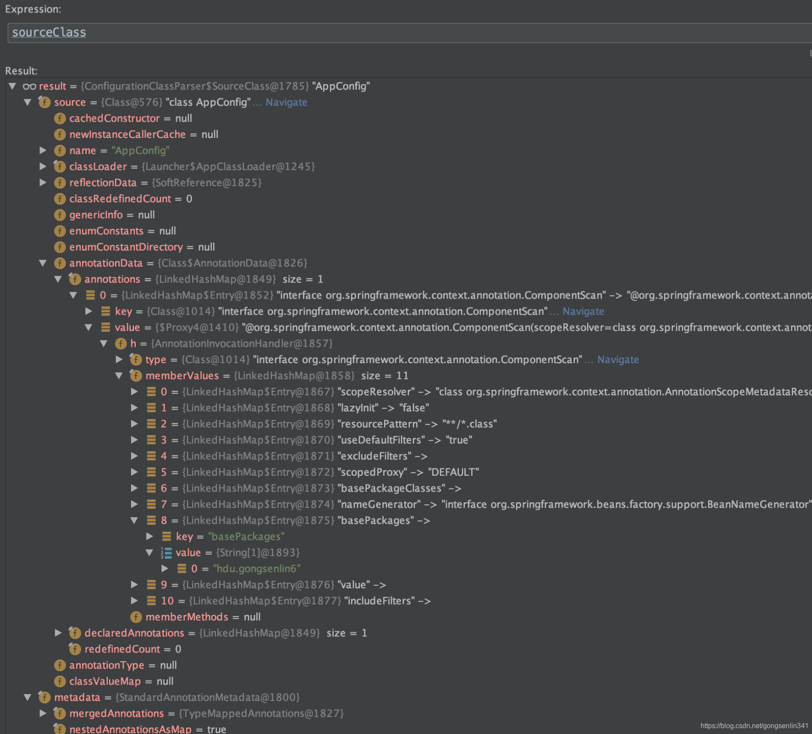Collapse the memberValues node
The height and width of the screenshot is (734, 812).
[119, 376]
